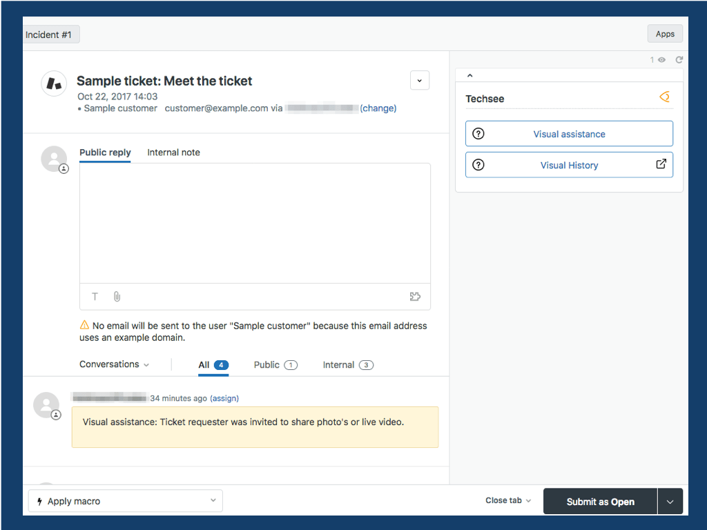Click inside the public reply text area

[255, 223]
